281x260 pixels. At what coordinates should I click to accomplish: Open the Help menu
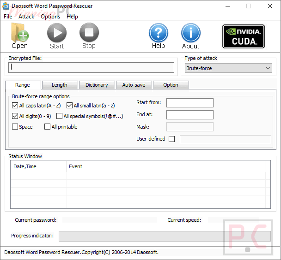coord(72,17)
